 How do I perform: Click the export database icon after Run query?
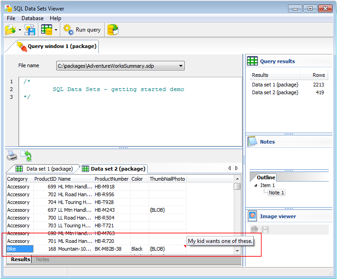point(112,30)
